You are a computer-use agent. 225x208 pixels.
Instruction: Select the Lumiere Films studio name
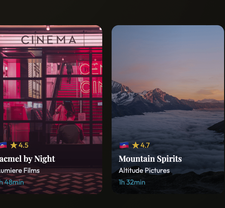tap(20, 171)
